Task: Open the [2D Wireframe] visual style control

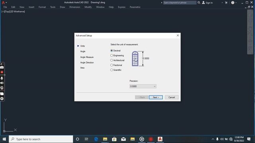Action: pyautogui.click(x=17, y=12)
